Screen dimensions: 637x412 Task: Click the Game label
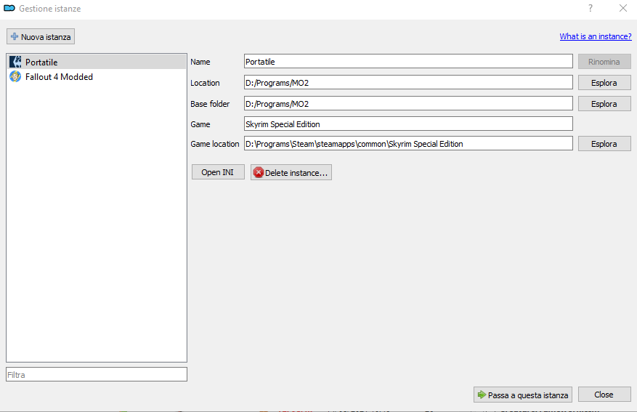click(x=200, y=124)
